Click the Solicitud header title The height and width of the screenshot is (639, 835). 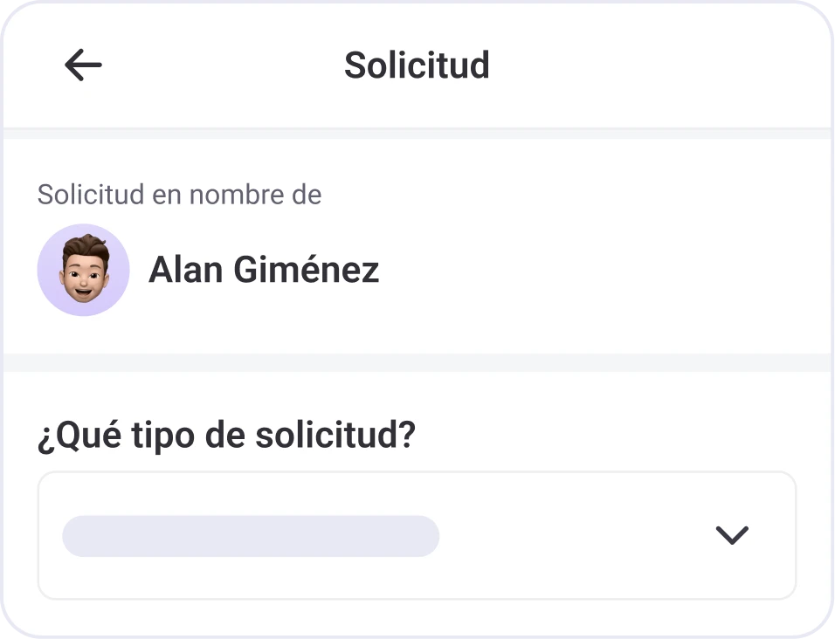(417, 65)
